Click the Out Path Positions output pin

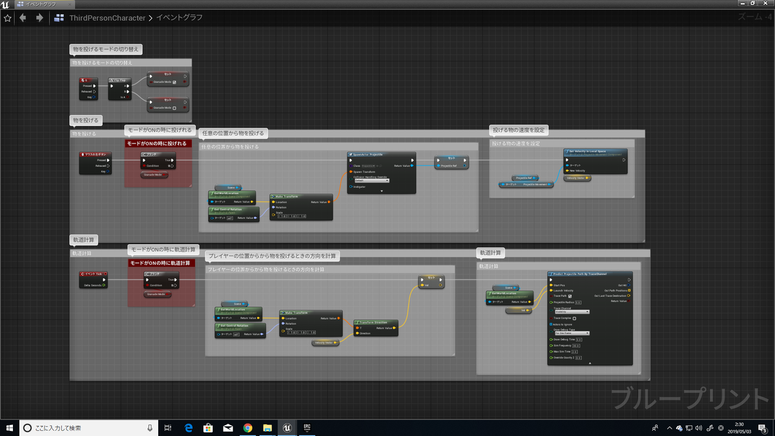(630, 290)
